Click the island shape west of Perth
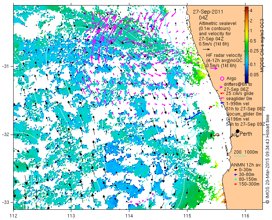The width and height of the screenshot is (272, 220). pos(216,135)
